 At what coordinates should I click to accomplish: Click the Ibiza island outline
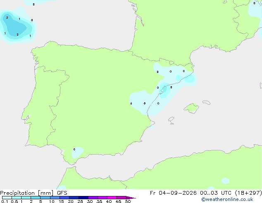171,119
